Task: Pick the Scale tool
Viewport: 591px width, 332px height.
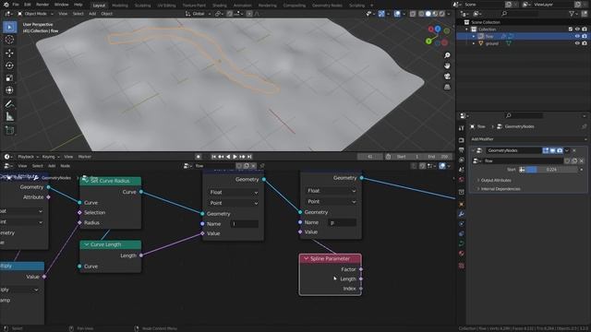Action: pyautogui.click(x=9, y=77)
